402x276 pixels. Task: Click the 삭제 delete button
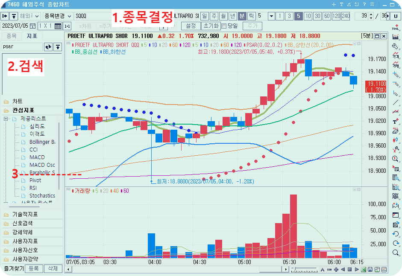tap(53, 269)
